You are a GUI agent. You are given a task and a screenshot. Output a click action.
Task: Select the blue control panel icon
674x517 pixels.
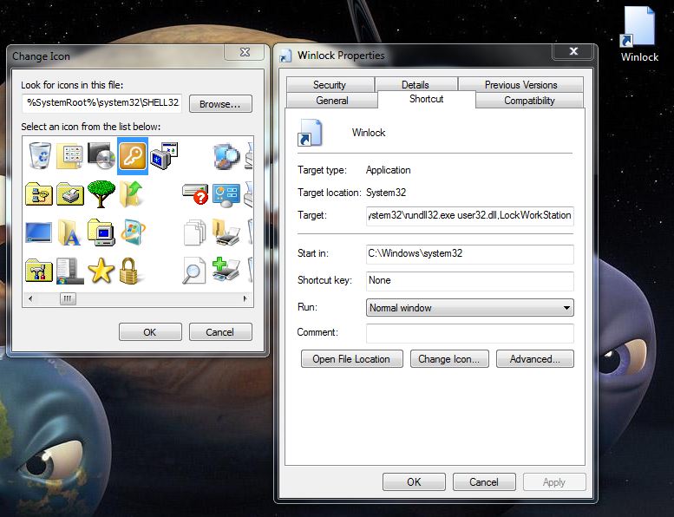(226, 195)
